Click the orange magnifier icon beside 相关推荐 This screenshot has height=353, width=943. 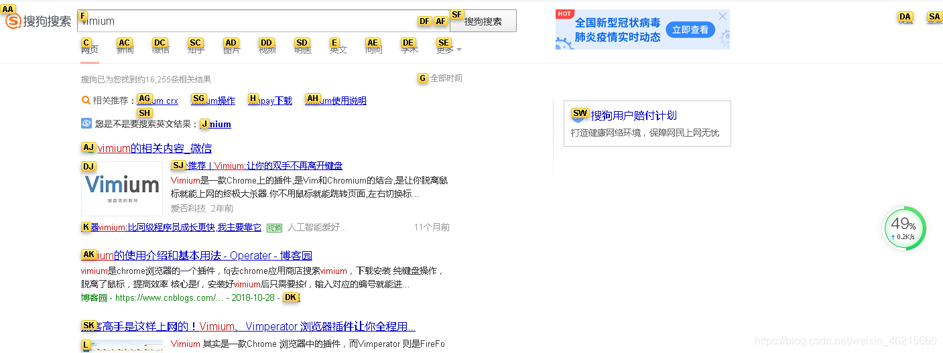pos(86,100)
